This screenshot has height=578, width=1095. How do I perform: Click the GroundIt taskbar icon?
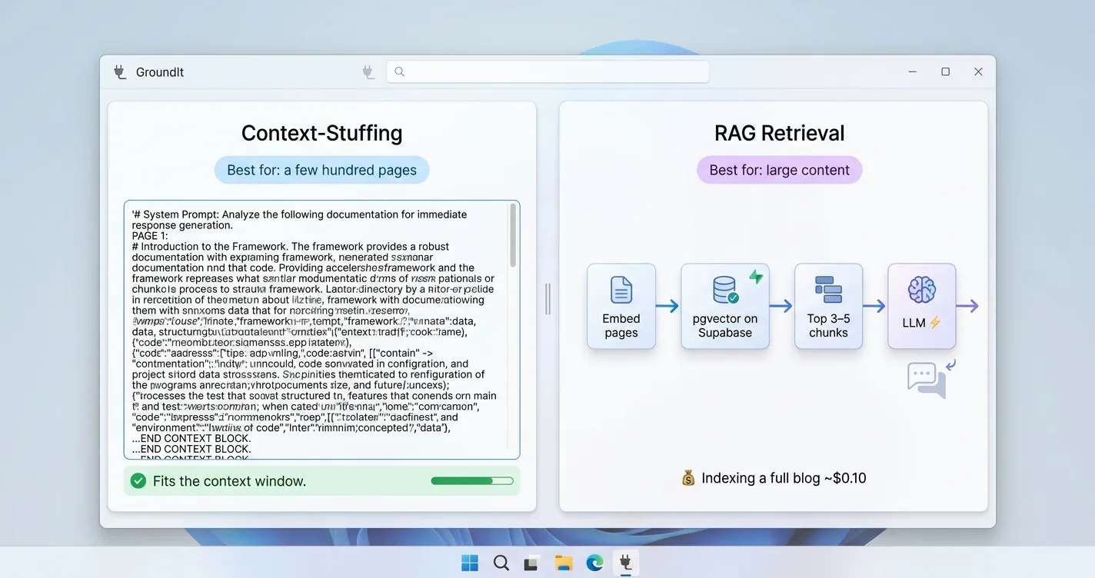(x=626, y=563)
